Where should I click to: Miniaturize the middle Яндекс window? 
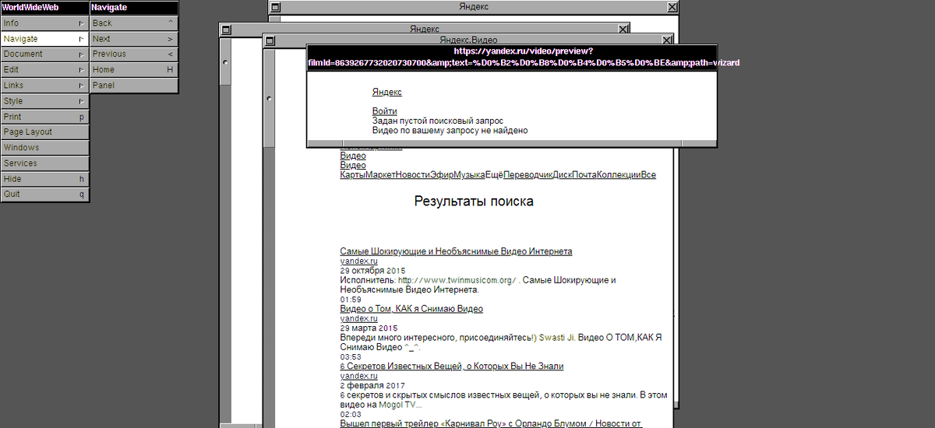click(226, 30)
